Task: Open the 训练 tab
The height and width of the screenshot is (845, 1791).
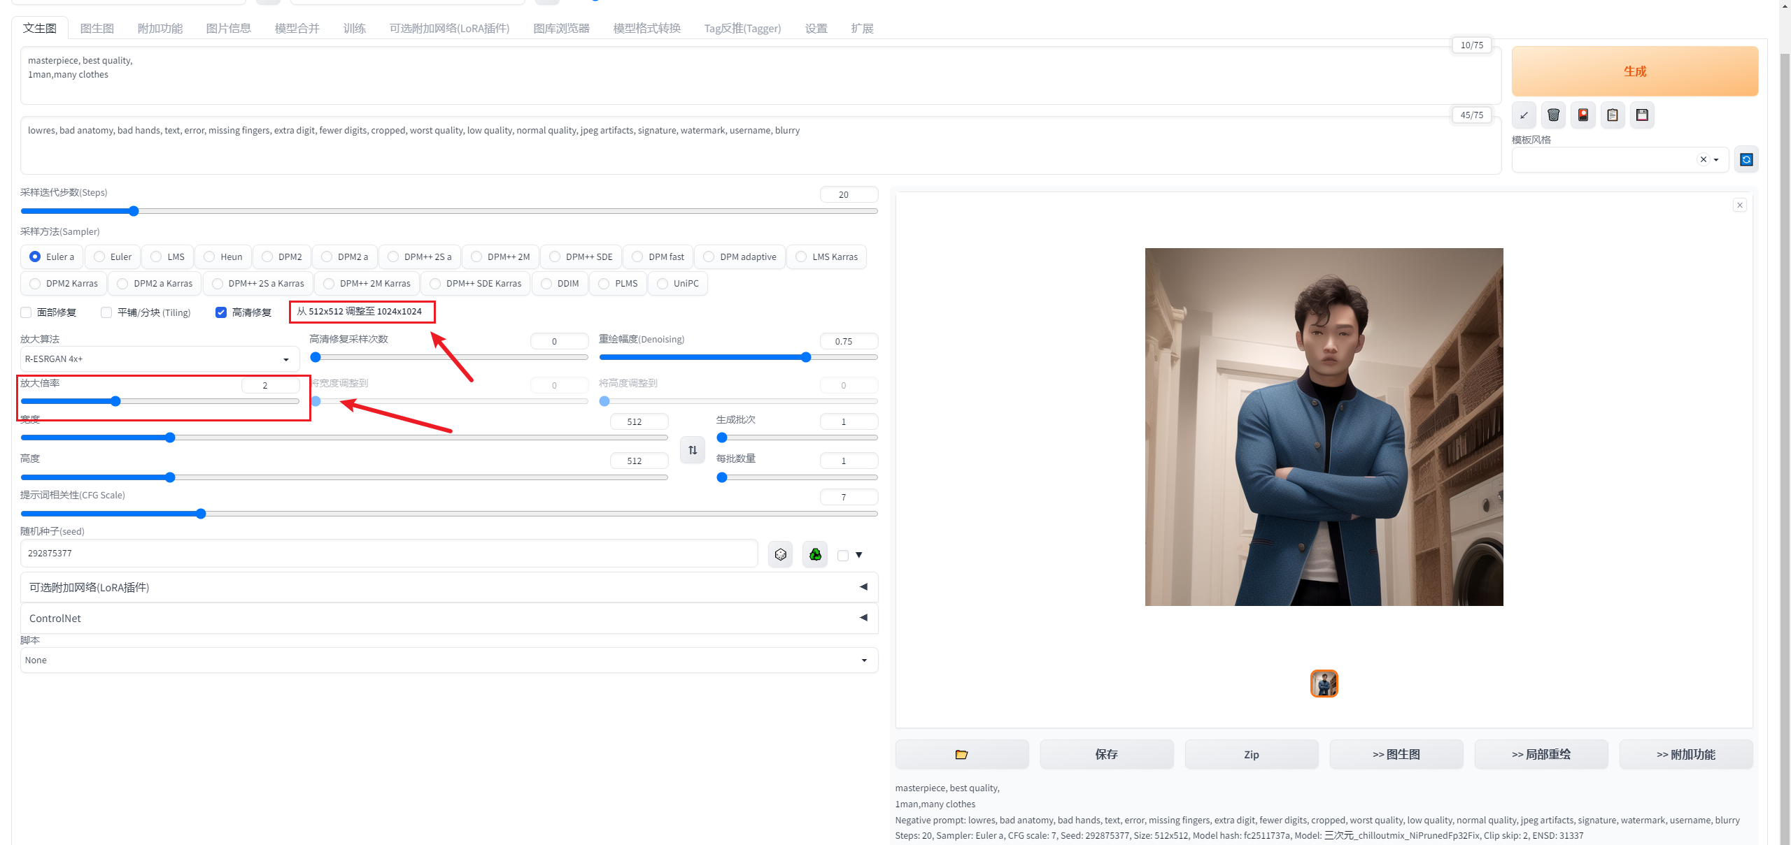Action: coord(354,28)
